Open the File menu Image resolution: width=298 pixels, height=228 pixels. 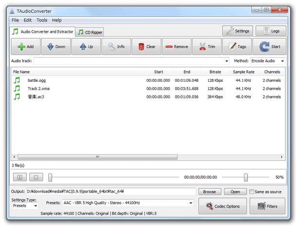[15, 20]
